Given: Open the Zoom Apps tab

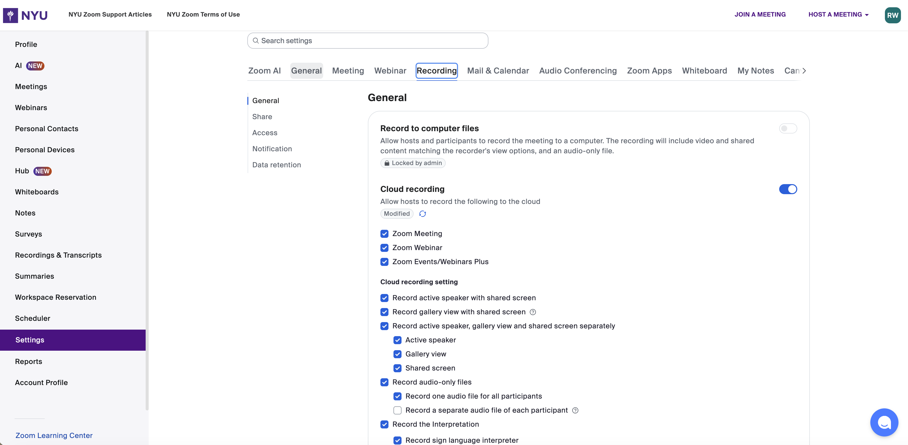Looking at the screenshot, I should [x=649, y=71].
